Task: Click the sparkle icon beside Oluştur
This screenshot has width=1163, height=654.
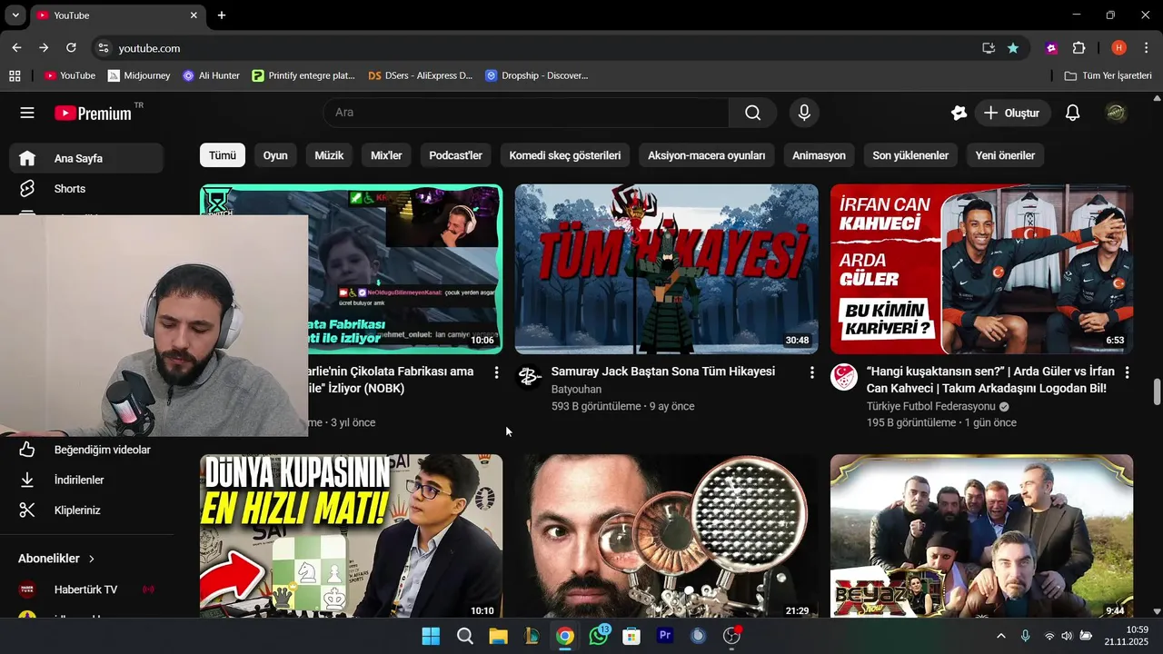Action: coord(959,113)
